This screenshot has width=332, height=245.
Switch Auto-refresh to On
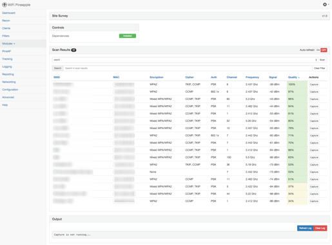(x=318, y=50)
